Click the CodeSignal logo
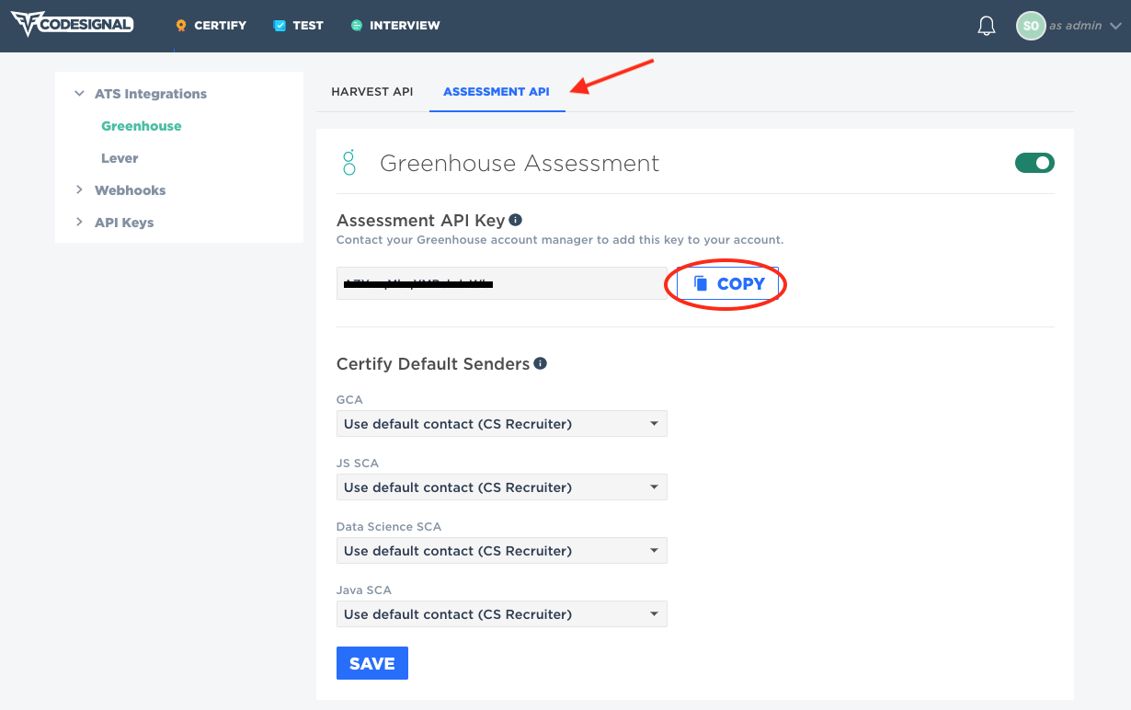 (x=72, y=23)
